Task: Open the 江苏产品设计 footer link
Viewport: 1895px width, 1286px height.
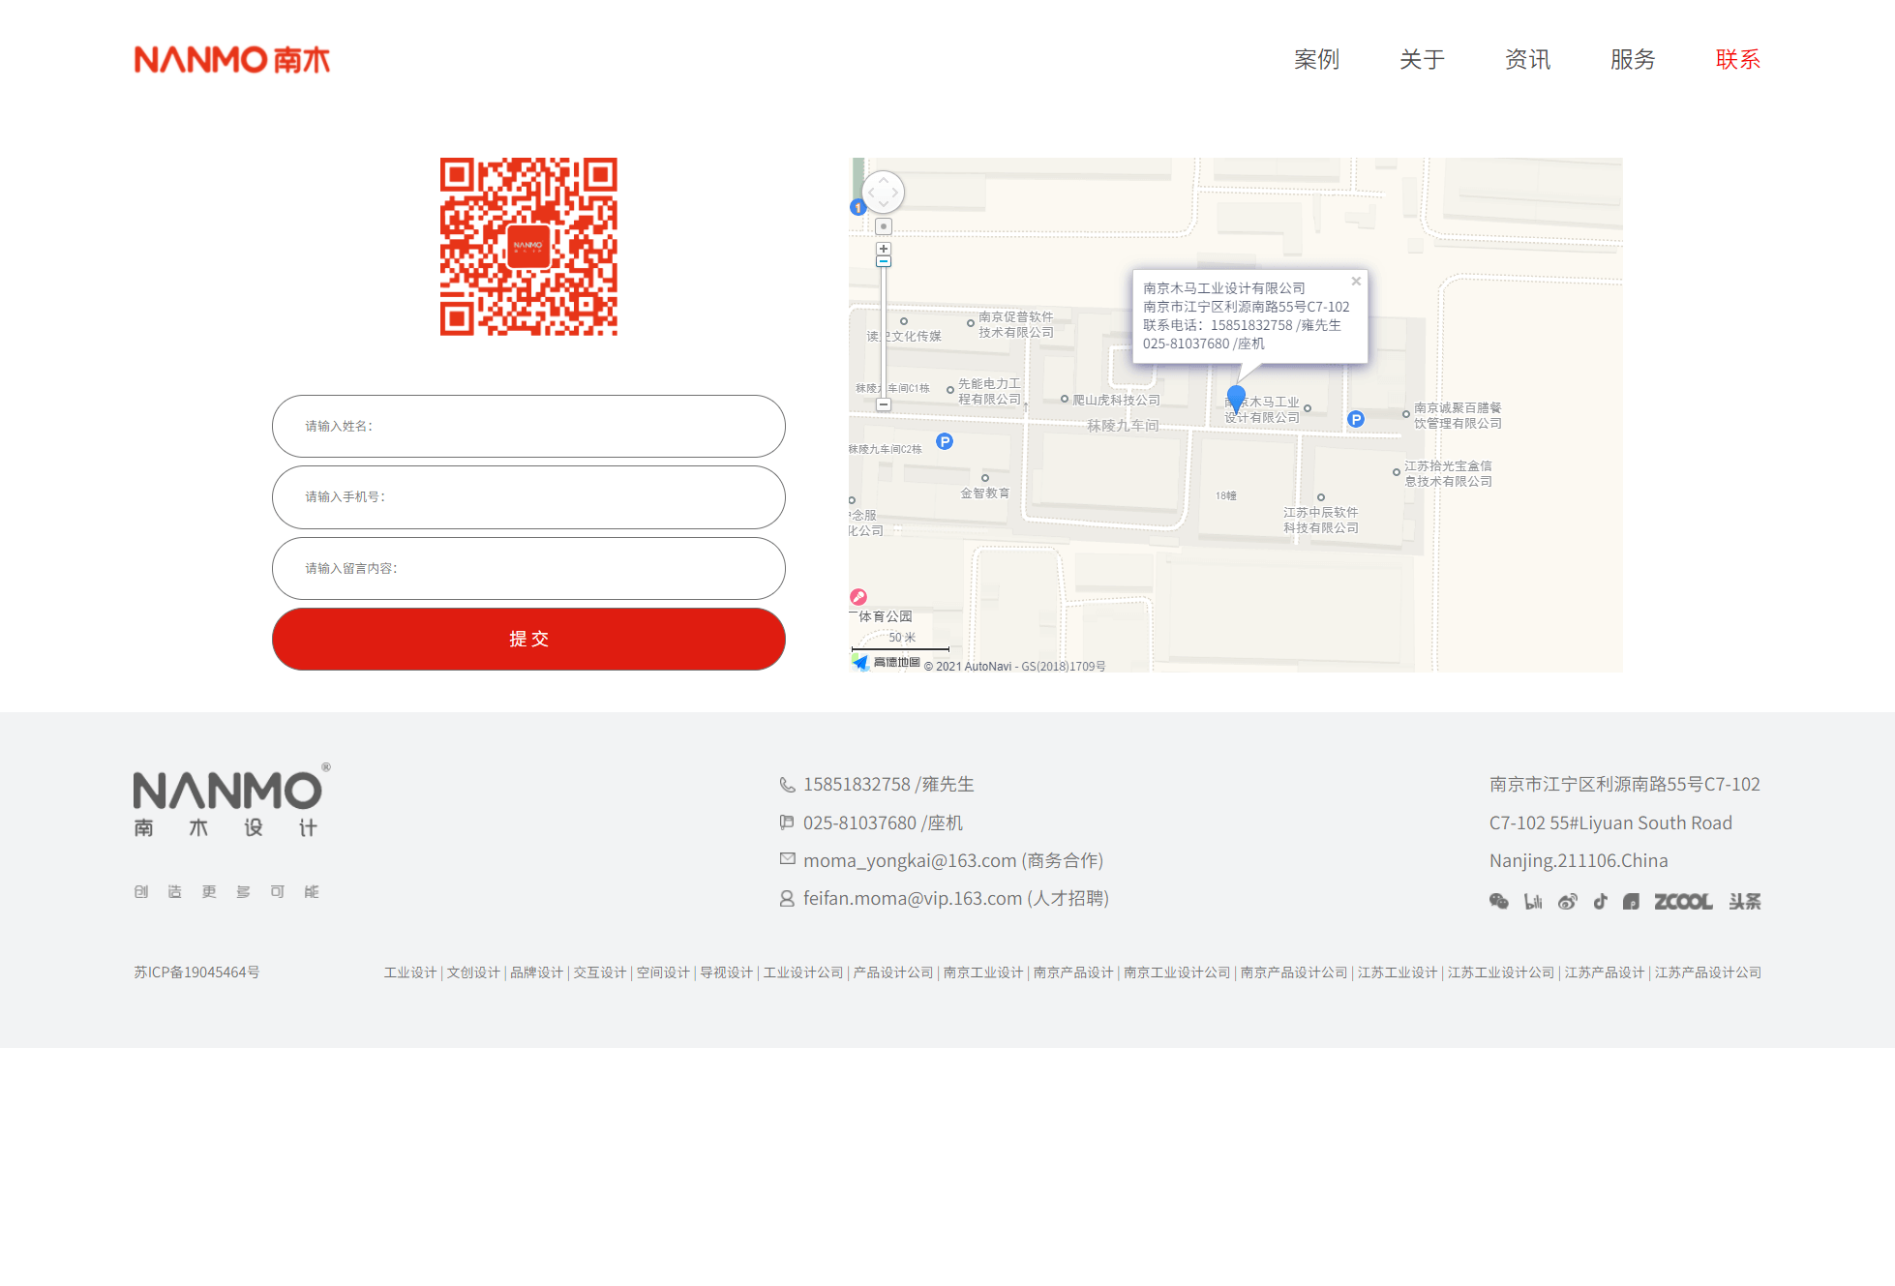Action: click(1605, 972)
